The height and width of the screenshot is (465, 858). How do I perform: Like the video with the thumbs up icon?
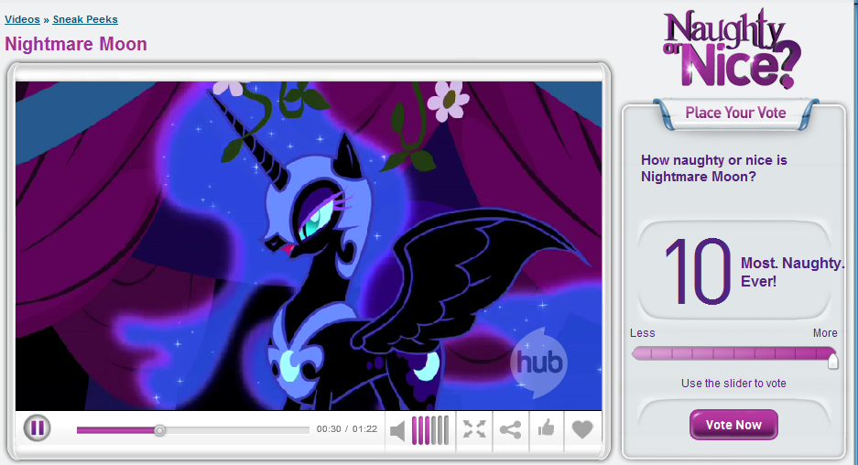click(x=547, y=428)
